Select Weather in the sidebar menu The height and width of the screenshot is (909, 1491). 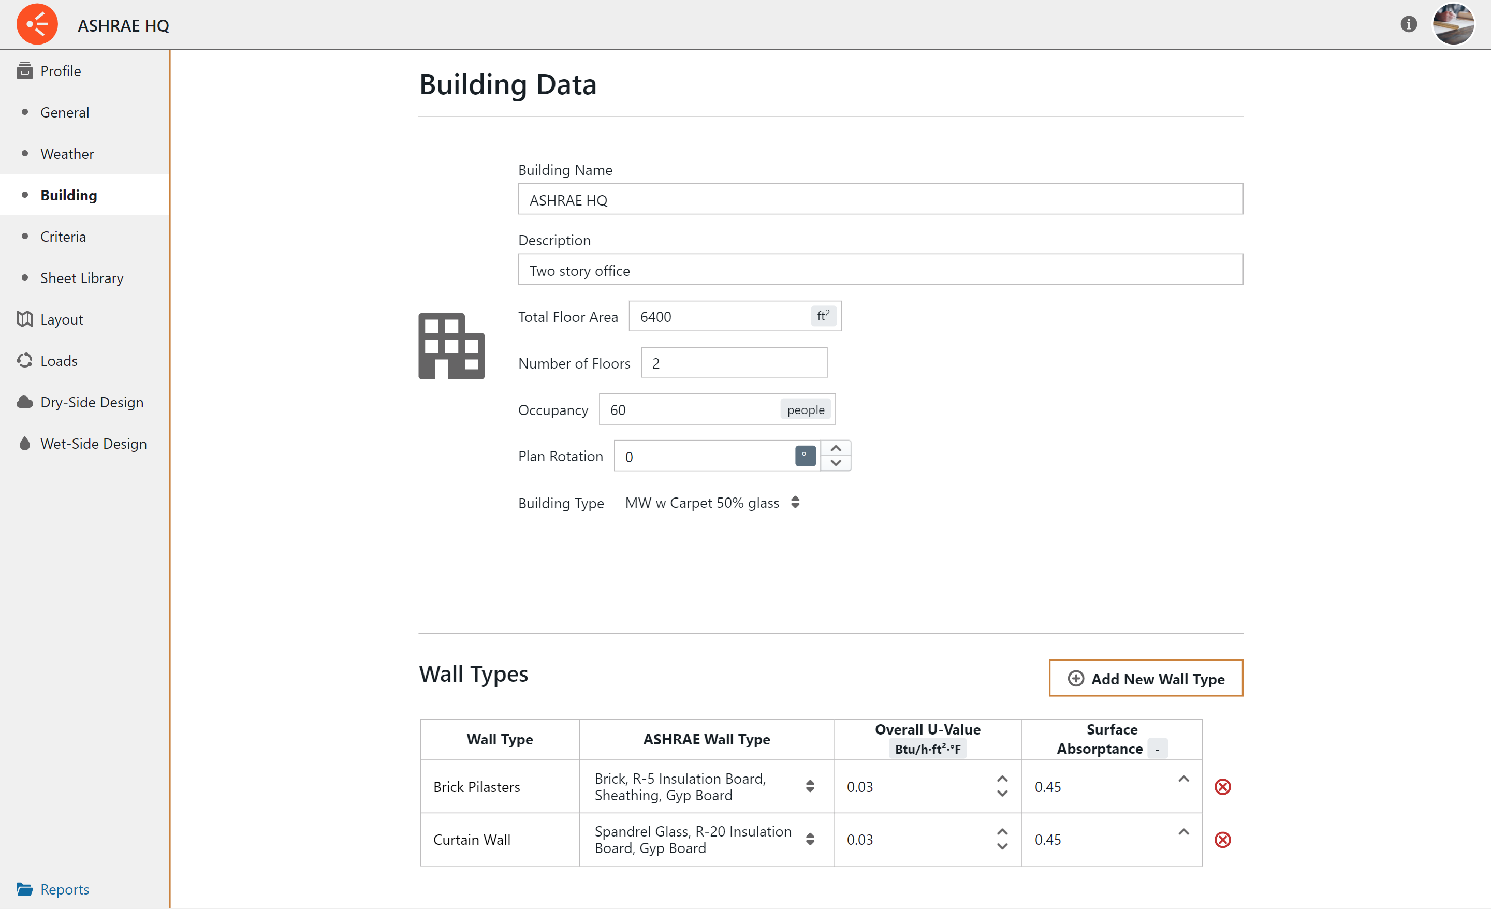click(x=67, y=154)
